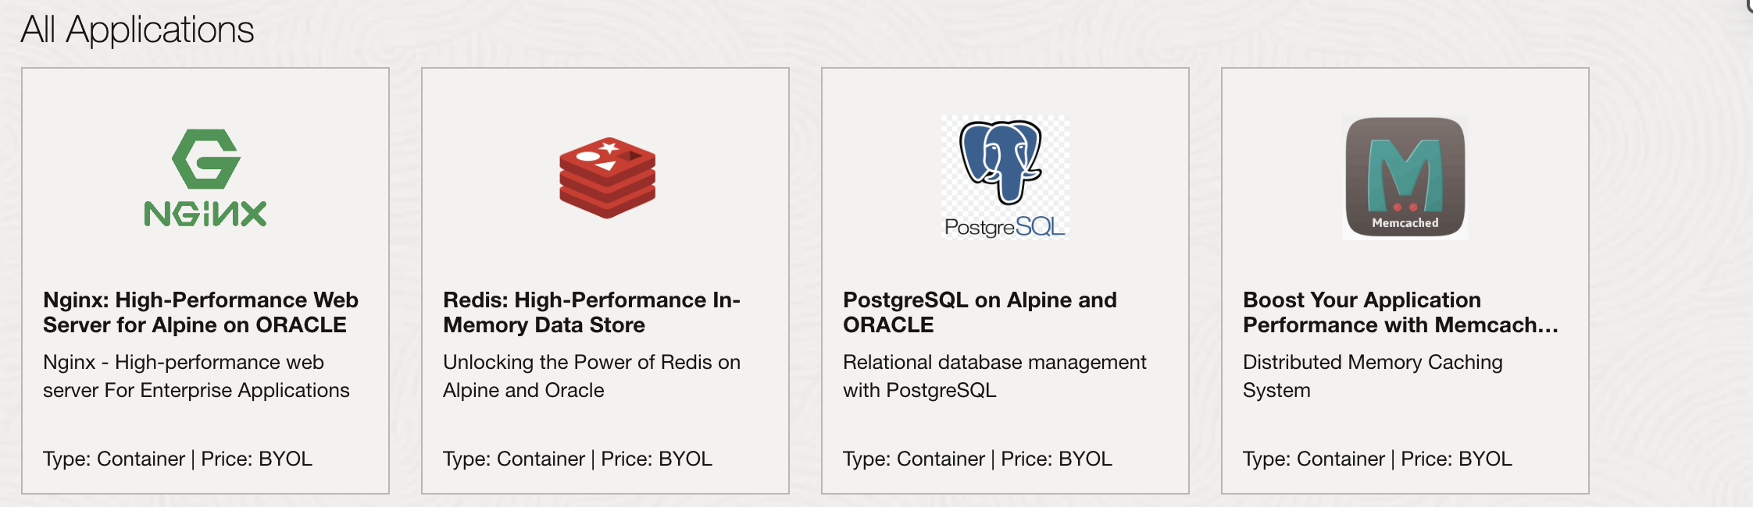Click the NGINX wordmark under the logo
This screenshot has height=507, width=1753.
pos(205,214)
